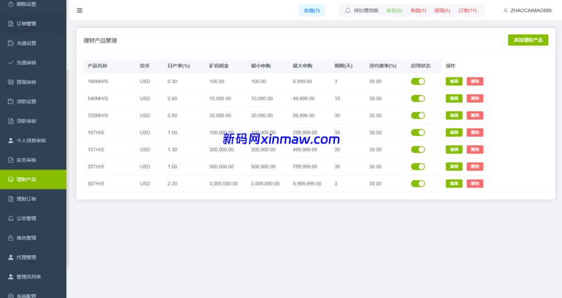Open pending 提现(1) notifications
This screenshot has width=562, height=298.
(442, 10)
